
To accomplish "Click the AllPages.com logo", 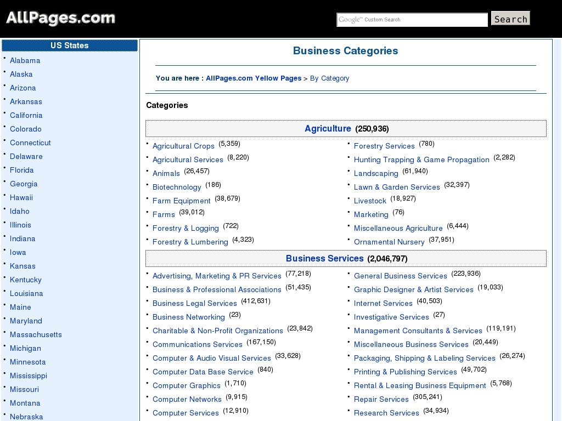I will tap(60, 18).
